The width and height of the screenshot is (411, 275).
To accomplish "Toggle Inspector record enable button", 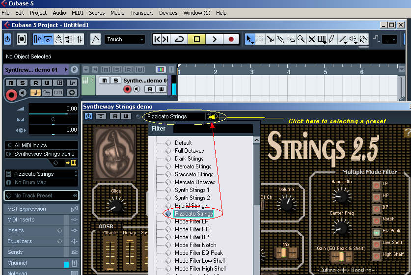I will click(x=11, y=94).
